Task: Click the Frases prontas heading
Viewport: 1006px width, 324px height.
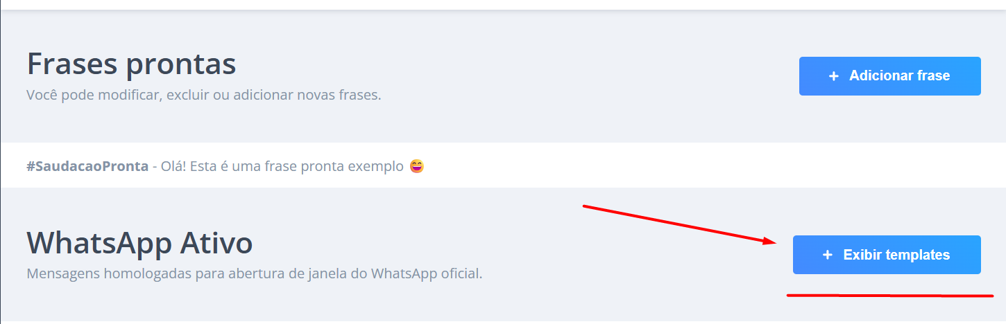Action: pos(131,64)
